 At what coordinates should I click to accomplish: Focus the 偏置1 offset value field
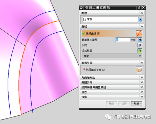point(123,40)
